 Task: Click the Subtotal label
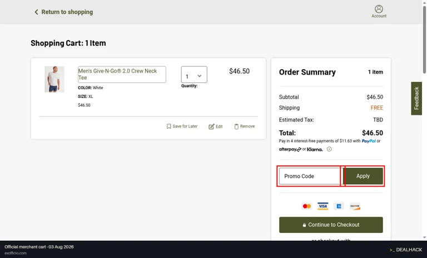[x=289, y=97]
